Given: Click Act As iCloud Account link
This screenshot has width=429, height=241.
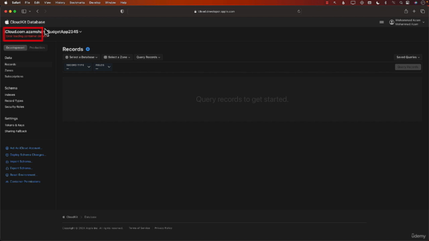Looking at the screenshot, I should click(x=23, y=148).
